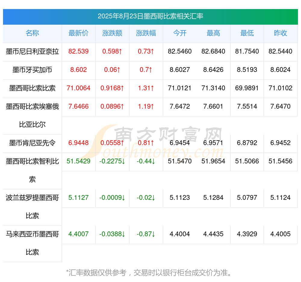
Task: Click the opening value 8.6027
Action: pyautogui.click(x=180, y=70)
